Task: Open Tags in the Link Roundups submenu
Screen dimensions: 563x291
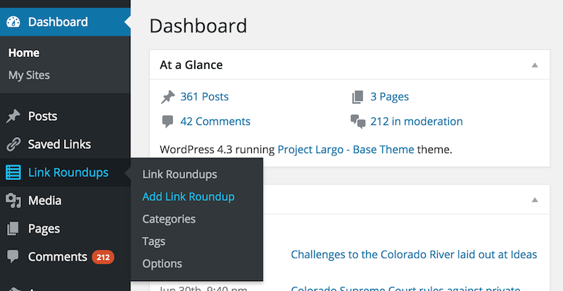Action: 153,242
